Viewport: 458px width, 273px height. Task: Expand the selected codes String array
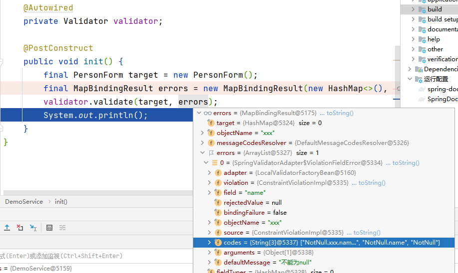(x=209, y=243)
